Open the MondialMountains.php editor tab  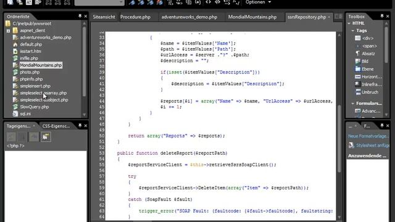point(252,17)
